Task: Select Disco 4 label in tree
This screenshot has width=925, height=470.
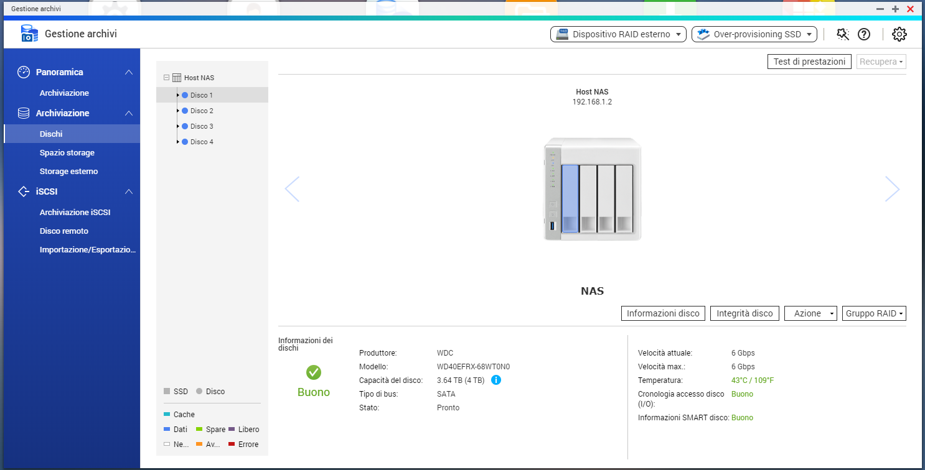Action: click(202, 142)
